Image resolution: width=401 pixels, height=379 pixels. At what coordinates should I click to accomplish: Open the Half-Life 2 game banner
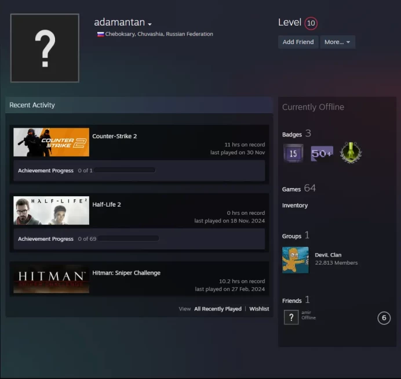[52, 211]
